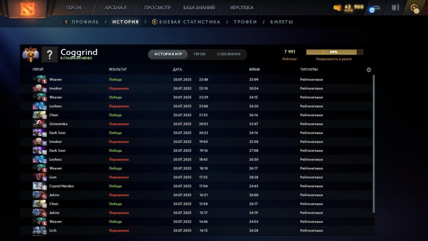Click the Jakiro portrait for the 15:17 match
The height and width of the screenshot is (241, 428).
pos(40,213)
